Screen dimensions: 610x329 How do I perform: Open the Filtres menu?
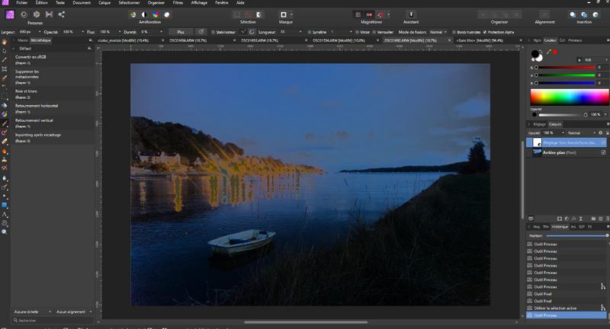coord(178,3)
